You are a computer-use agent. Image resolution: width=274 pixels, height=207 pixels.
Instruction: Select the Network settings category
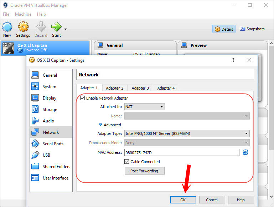click(51, 132)
